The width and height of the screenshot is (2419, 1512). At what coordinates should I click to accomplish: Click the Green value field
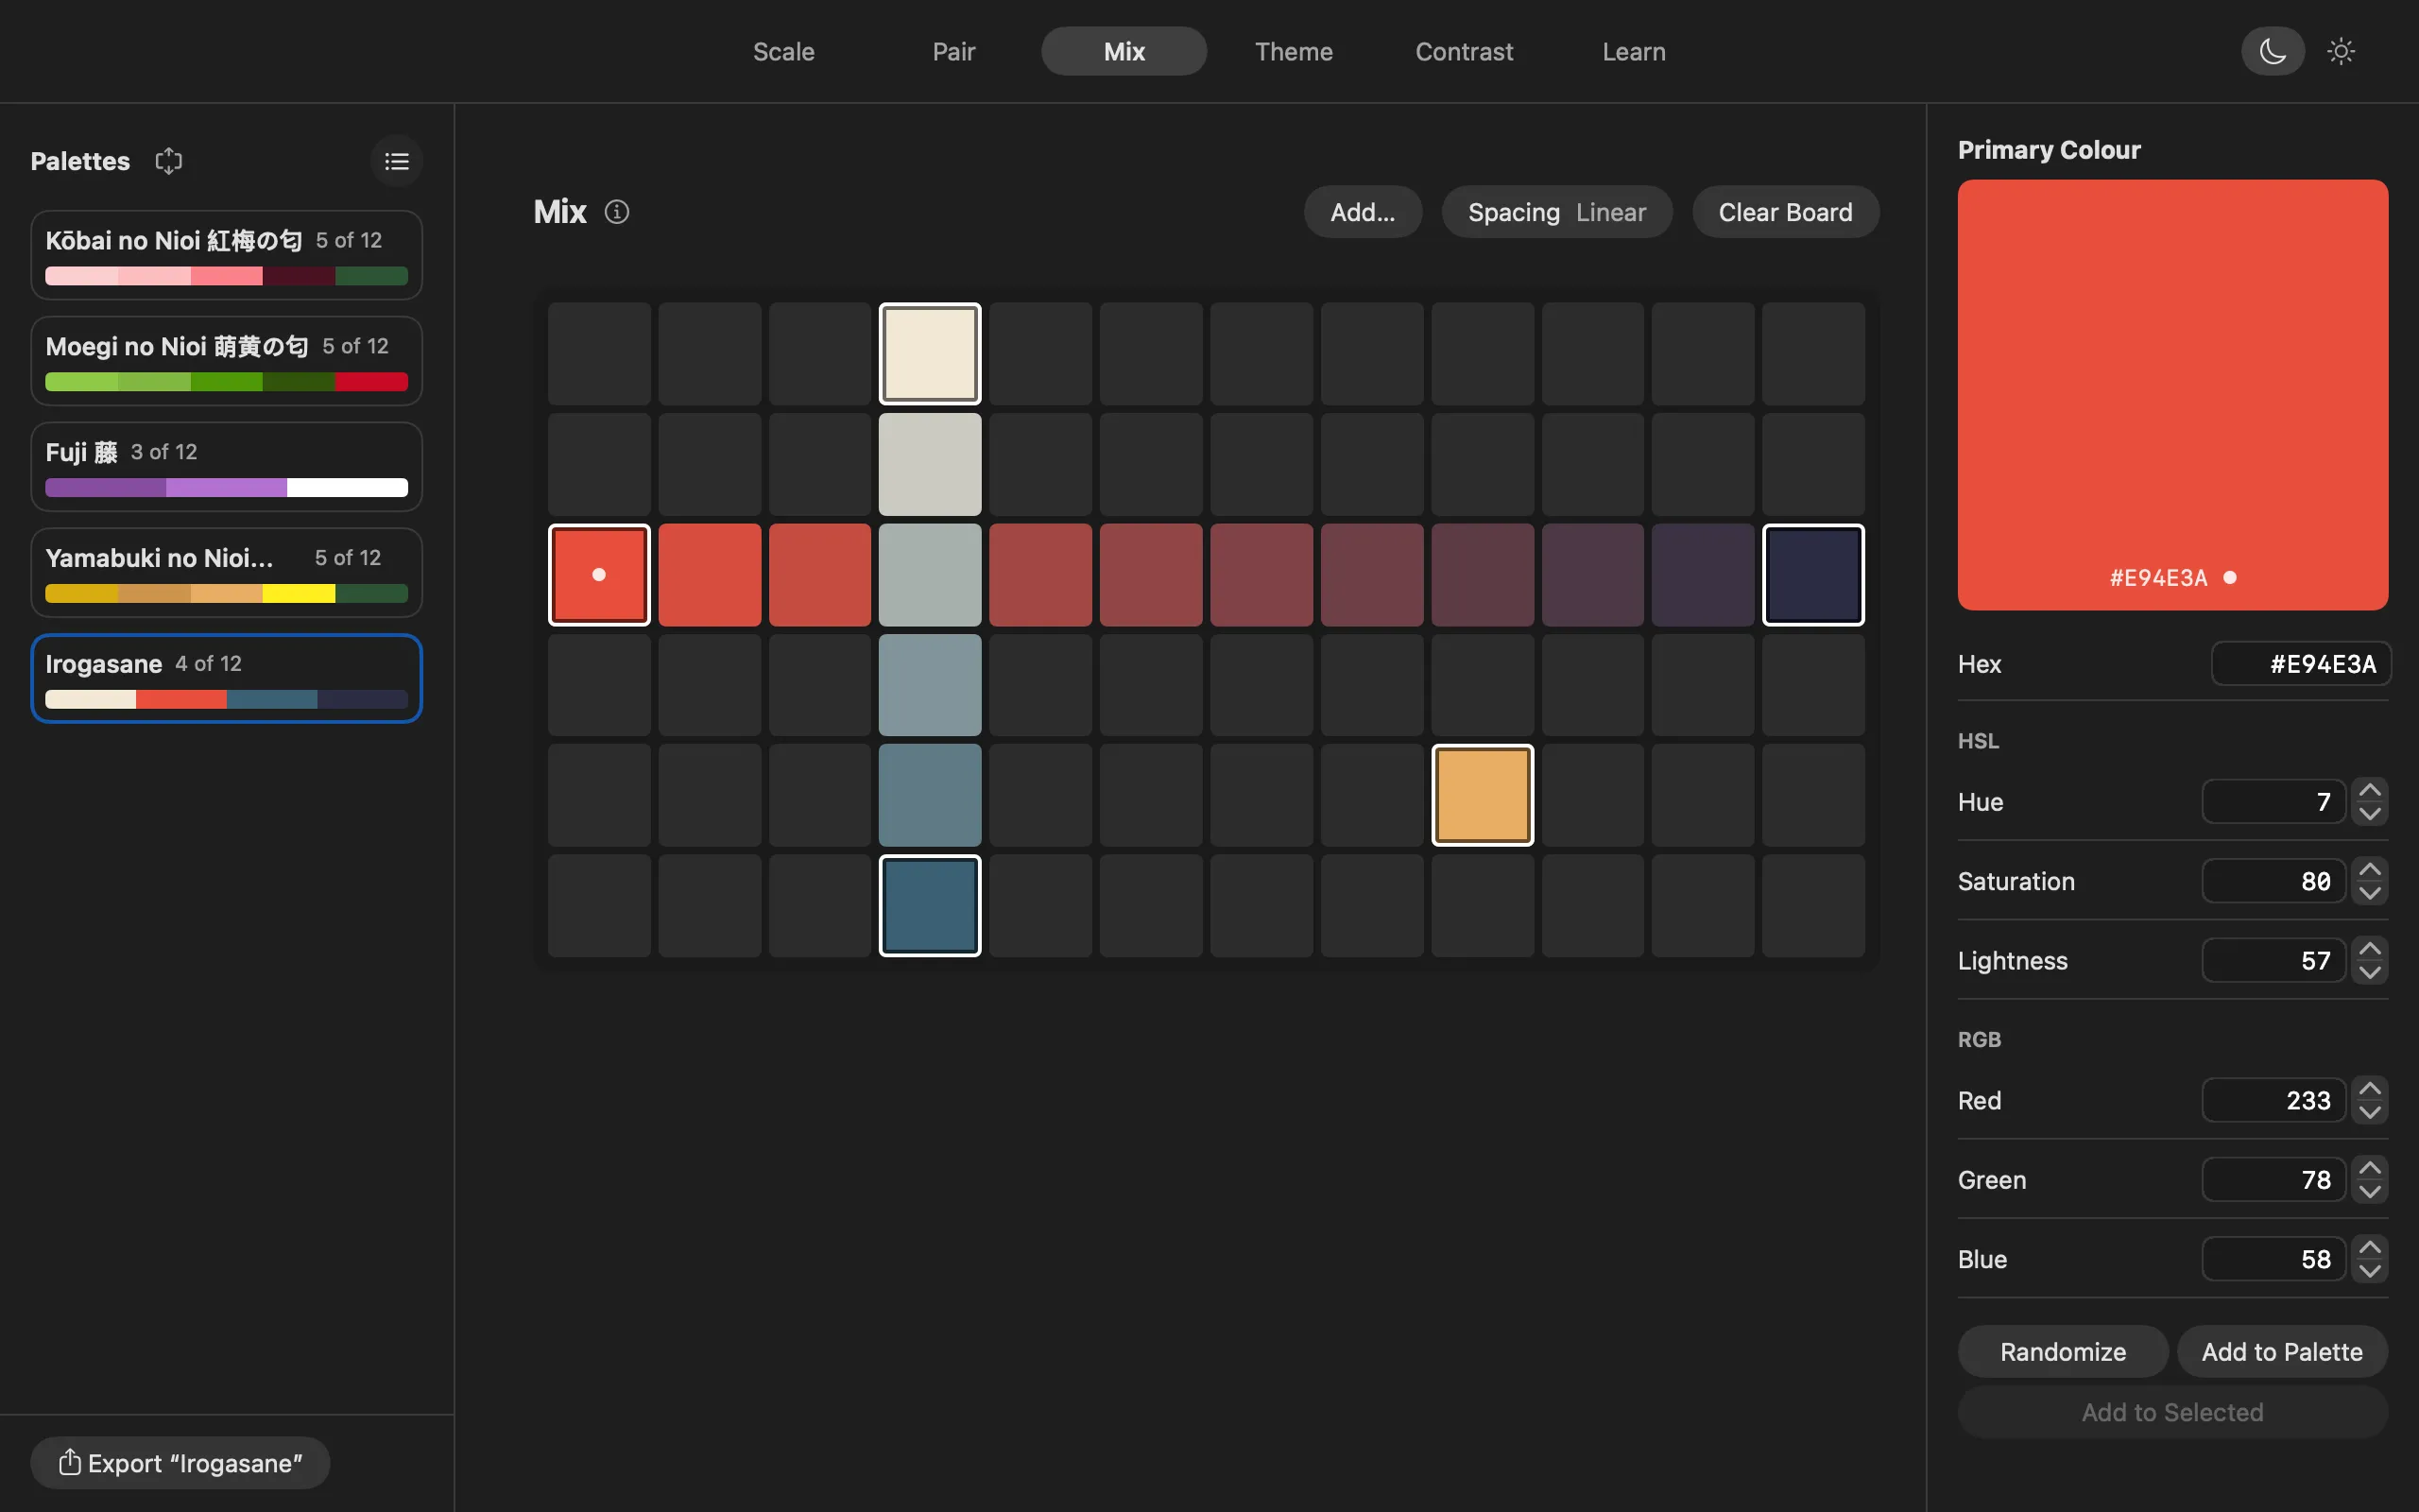2273,1179
